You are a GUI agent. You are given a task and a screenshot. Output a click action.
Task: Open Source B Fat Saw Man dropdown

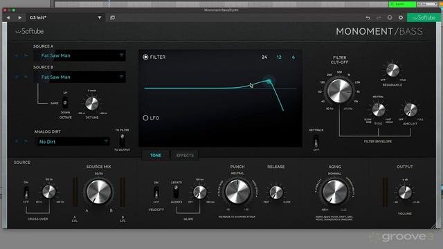click(x=80, y=77)
